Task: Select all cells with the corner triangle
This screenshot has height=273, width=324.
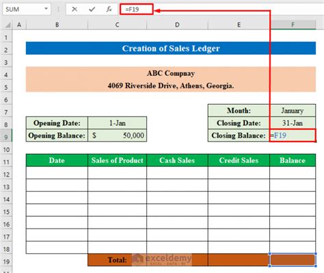Action: click(x=8, y=25)
